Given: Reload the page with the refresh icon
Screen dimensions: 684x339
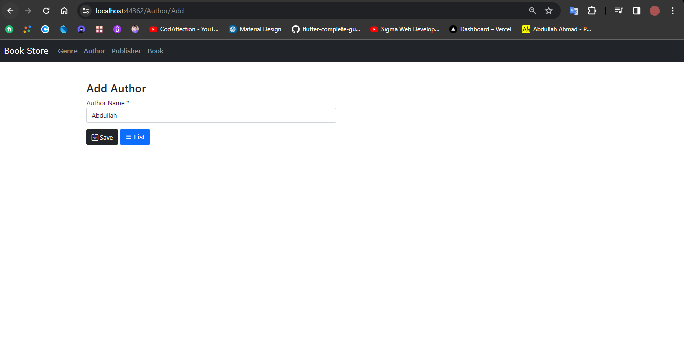Looking at the screenshot, I should click(46, 11).
